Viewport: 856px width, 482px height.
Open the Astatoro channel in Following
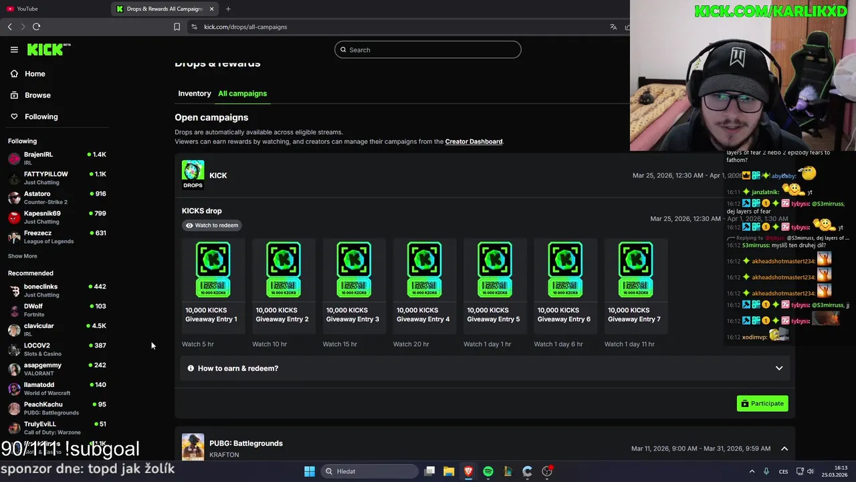57,197
